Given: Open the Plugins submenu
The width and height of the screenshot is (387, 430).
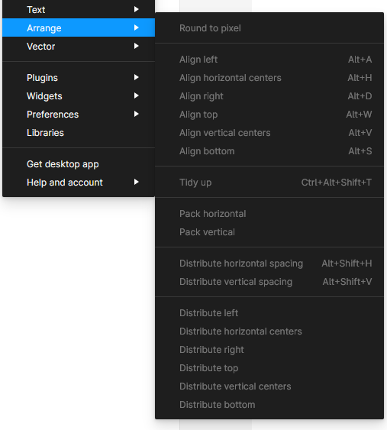Looking at the screenshot, I should pyautogui.click(x=79, y=78).
